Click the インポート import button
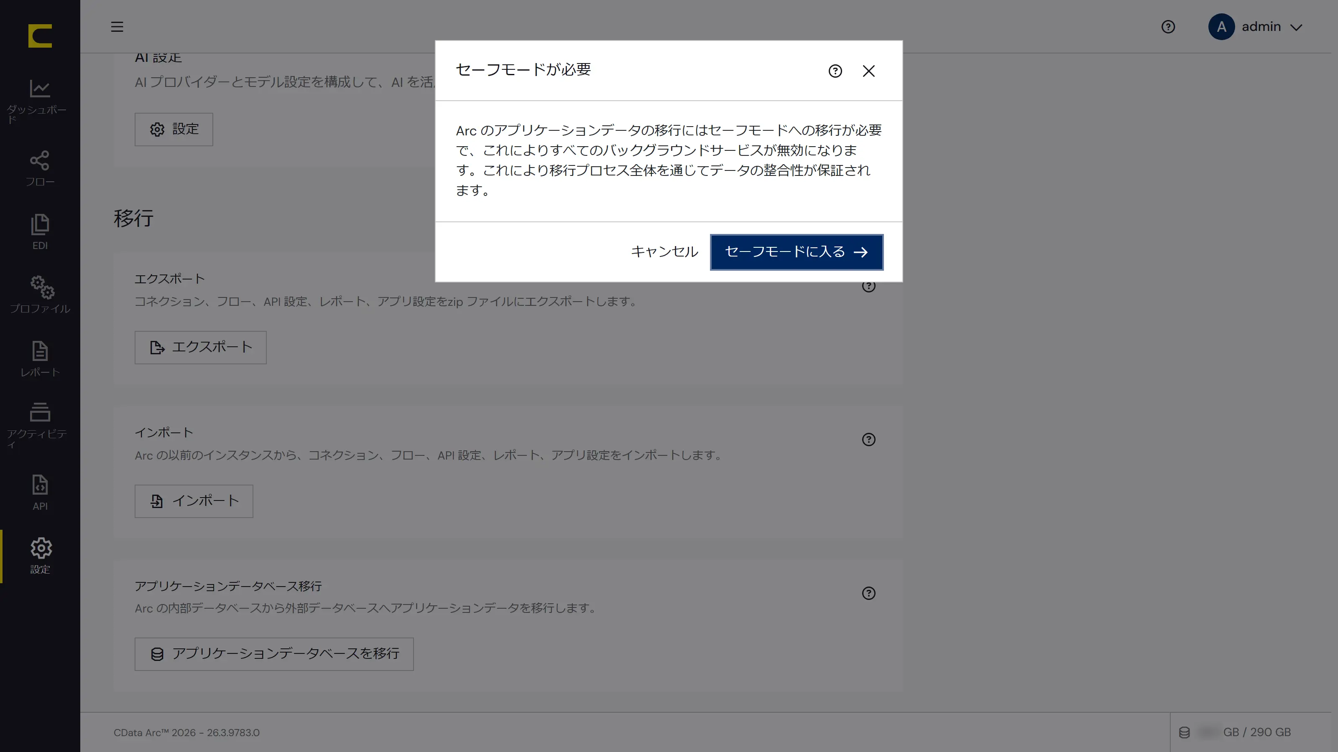 (x=194, y=501)
